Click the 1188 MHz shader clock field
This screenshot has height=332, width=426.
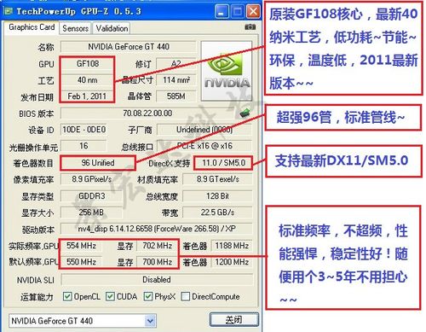tap(232, 246)
